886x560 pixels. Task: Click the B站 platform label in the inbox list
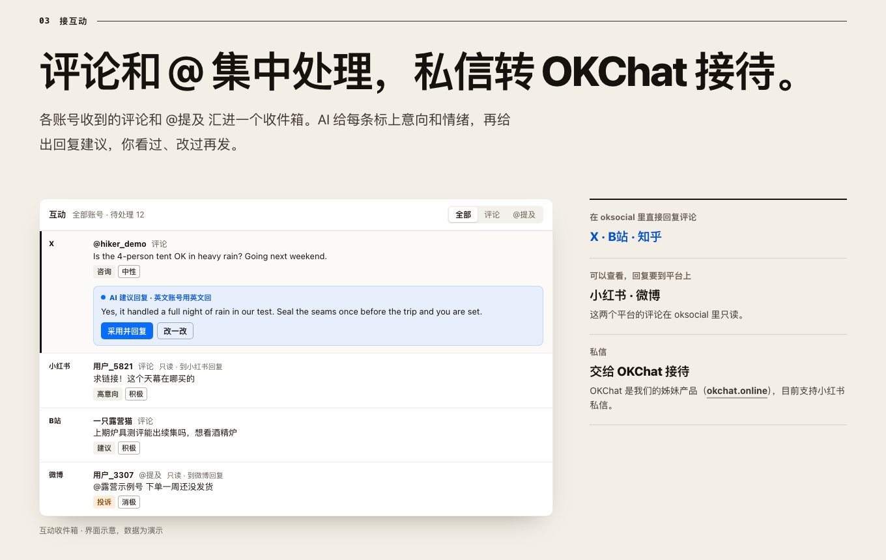(x=55, y=421)
